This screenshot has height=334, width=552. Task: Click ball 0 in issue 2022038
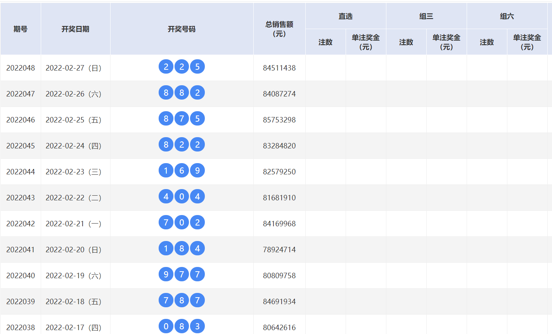pyautogui.click(x=166, y=326)
